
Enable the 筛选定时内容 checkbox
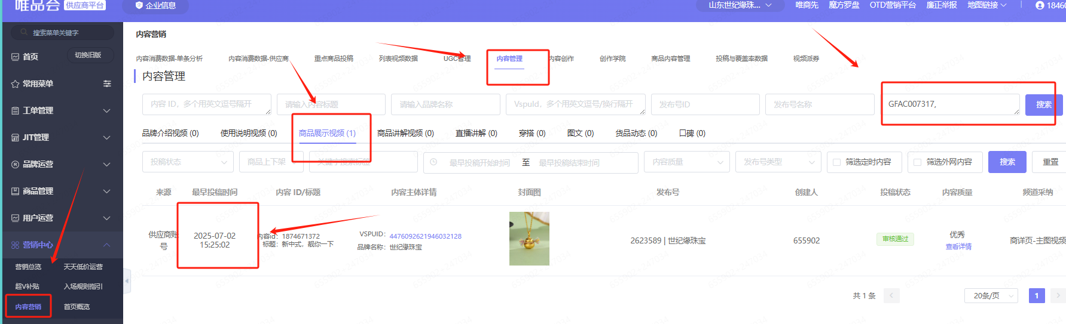(836, 162)
